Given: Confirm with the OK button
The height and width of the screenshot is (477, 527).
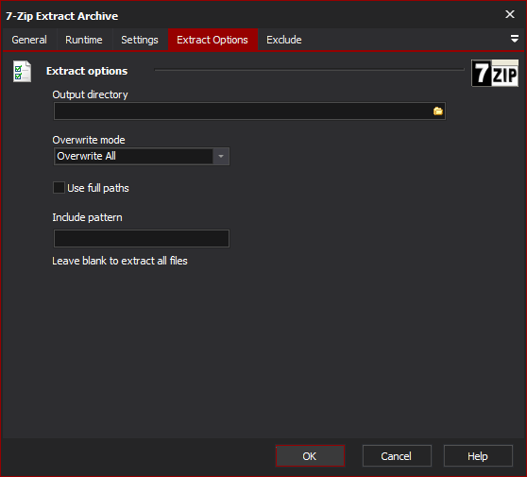Looking at the screenshot, I should click(x=310, y=456).
